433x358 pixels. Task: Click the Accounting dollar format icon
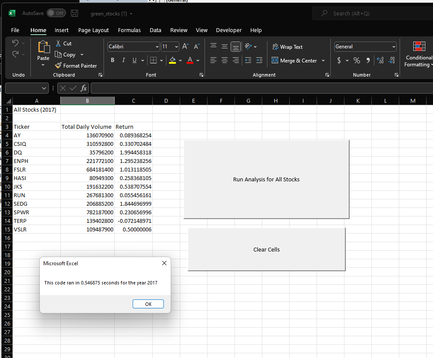click(339, 60)
